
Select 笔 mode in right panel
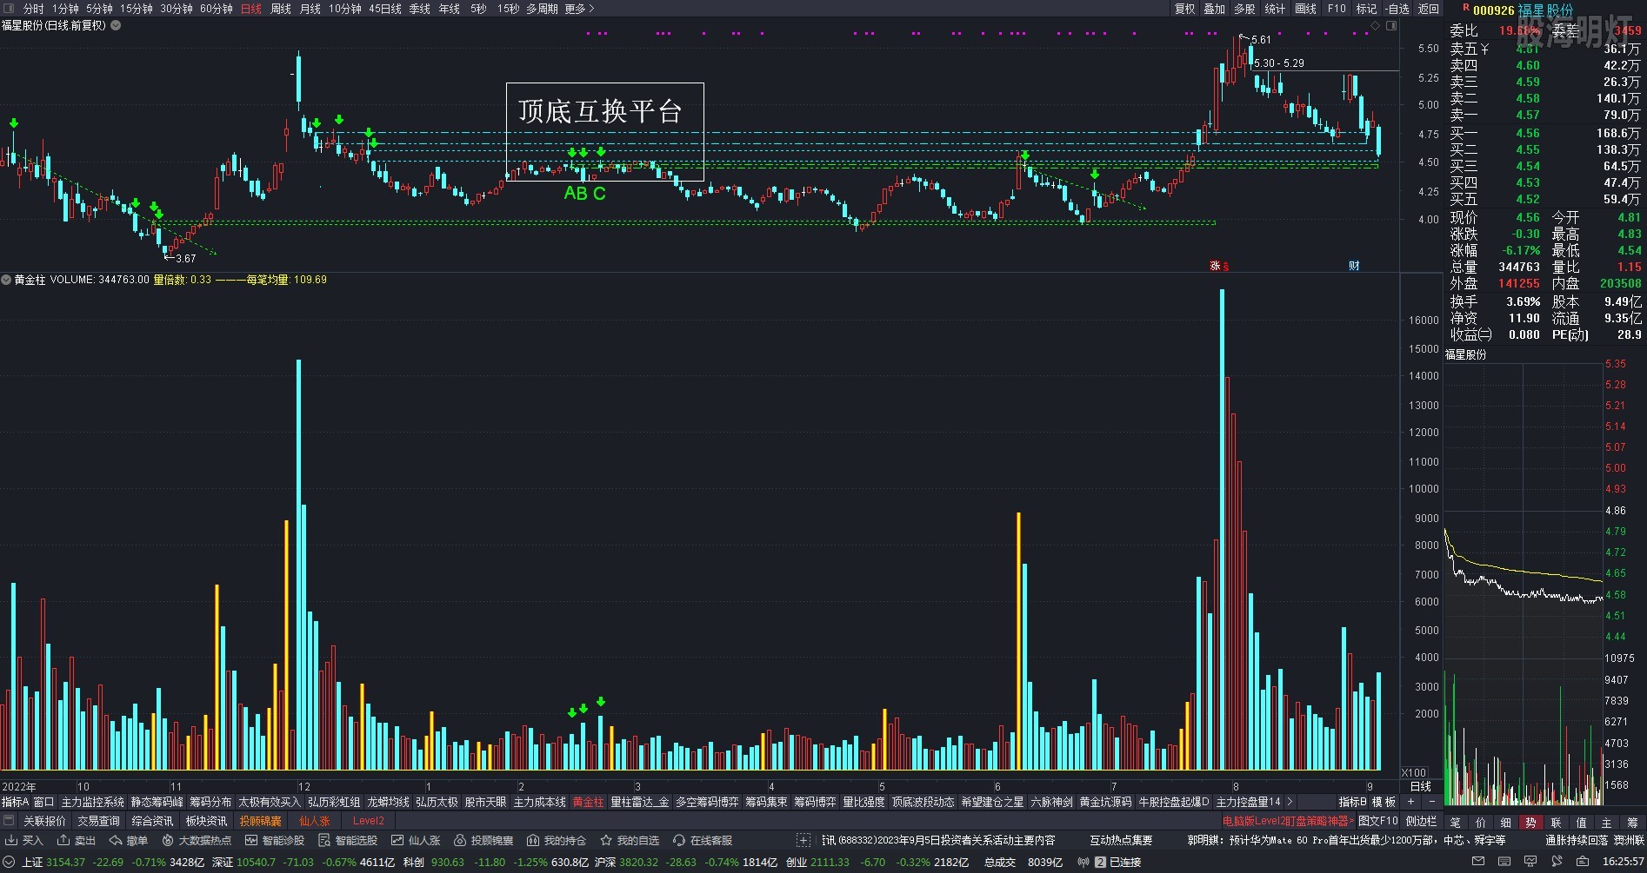(1455, 822)
